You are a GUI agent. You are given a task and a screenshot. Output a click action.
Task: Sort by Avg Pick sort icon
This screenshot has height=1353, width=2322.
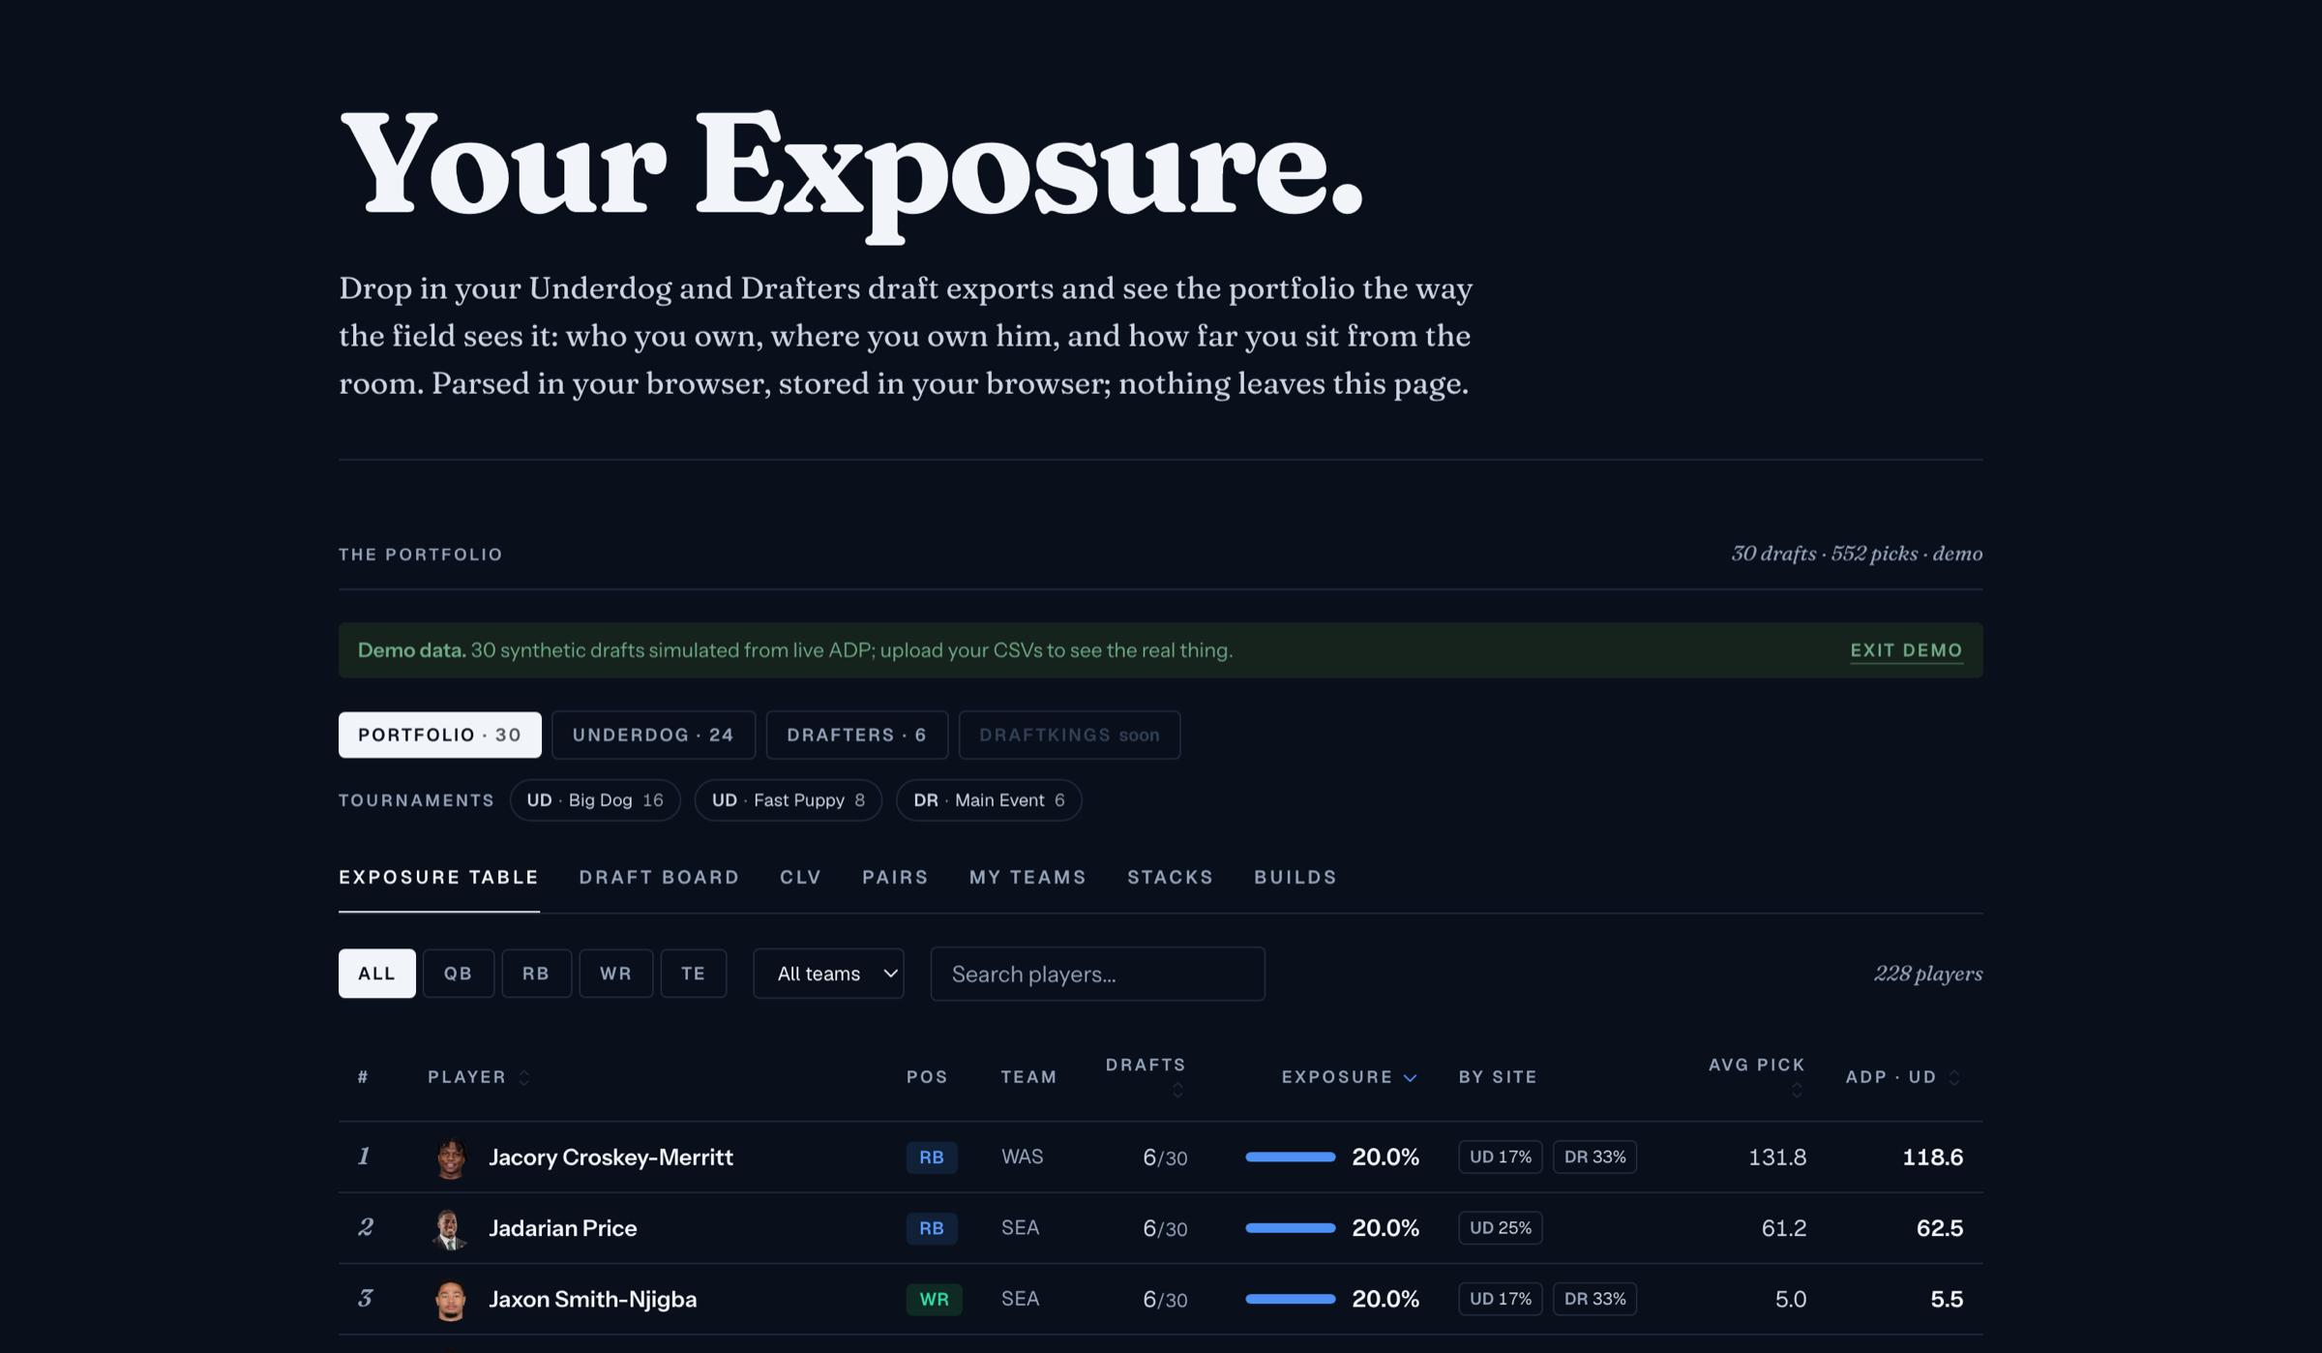[1797, 1091]
